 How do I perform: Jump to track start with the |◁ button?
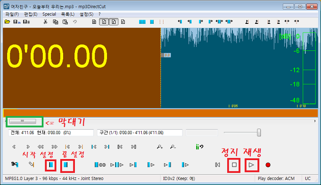tap(218, 165)
